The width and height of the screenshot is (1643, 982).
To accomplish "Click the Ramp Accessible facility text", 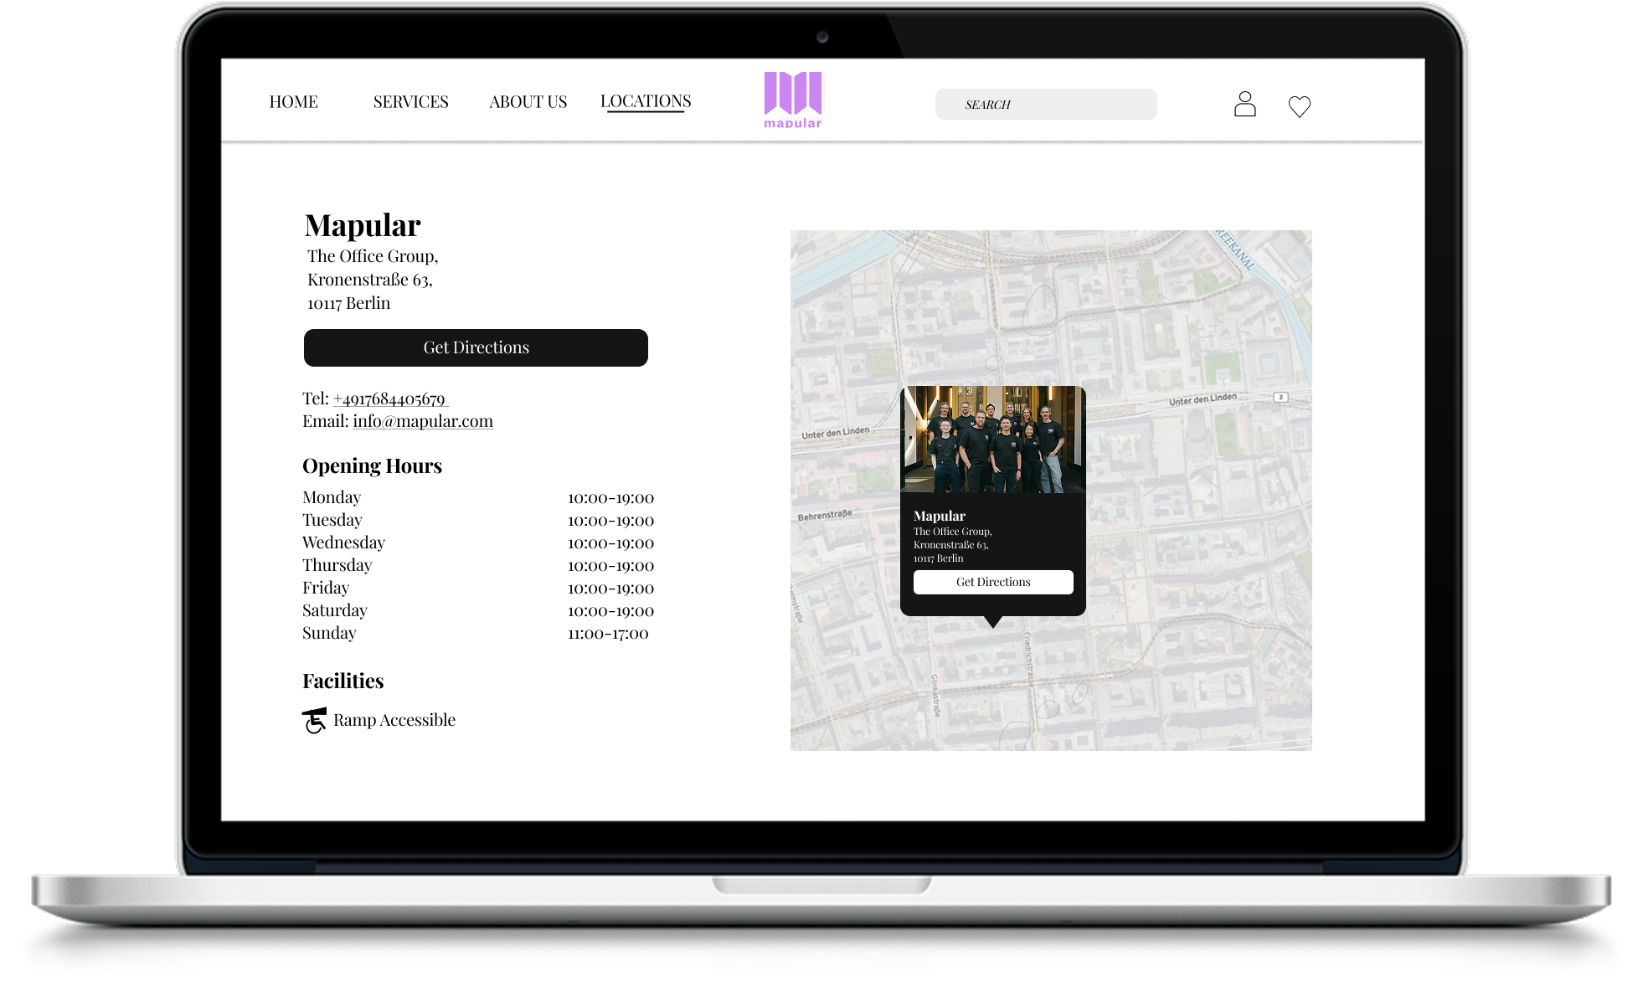I will [x=394, y=720].
